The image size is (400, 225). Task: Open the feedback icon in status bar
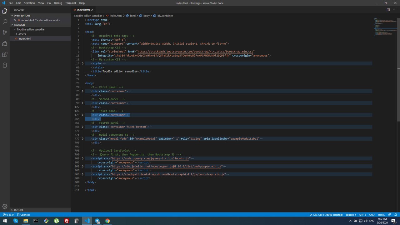389,215
